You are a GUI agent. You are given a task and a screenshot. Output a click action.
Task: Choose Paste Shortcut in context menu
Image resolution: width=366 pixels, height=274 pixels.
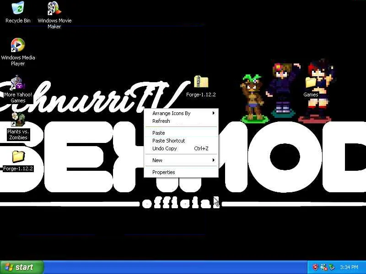click(x=181, y=141)
